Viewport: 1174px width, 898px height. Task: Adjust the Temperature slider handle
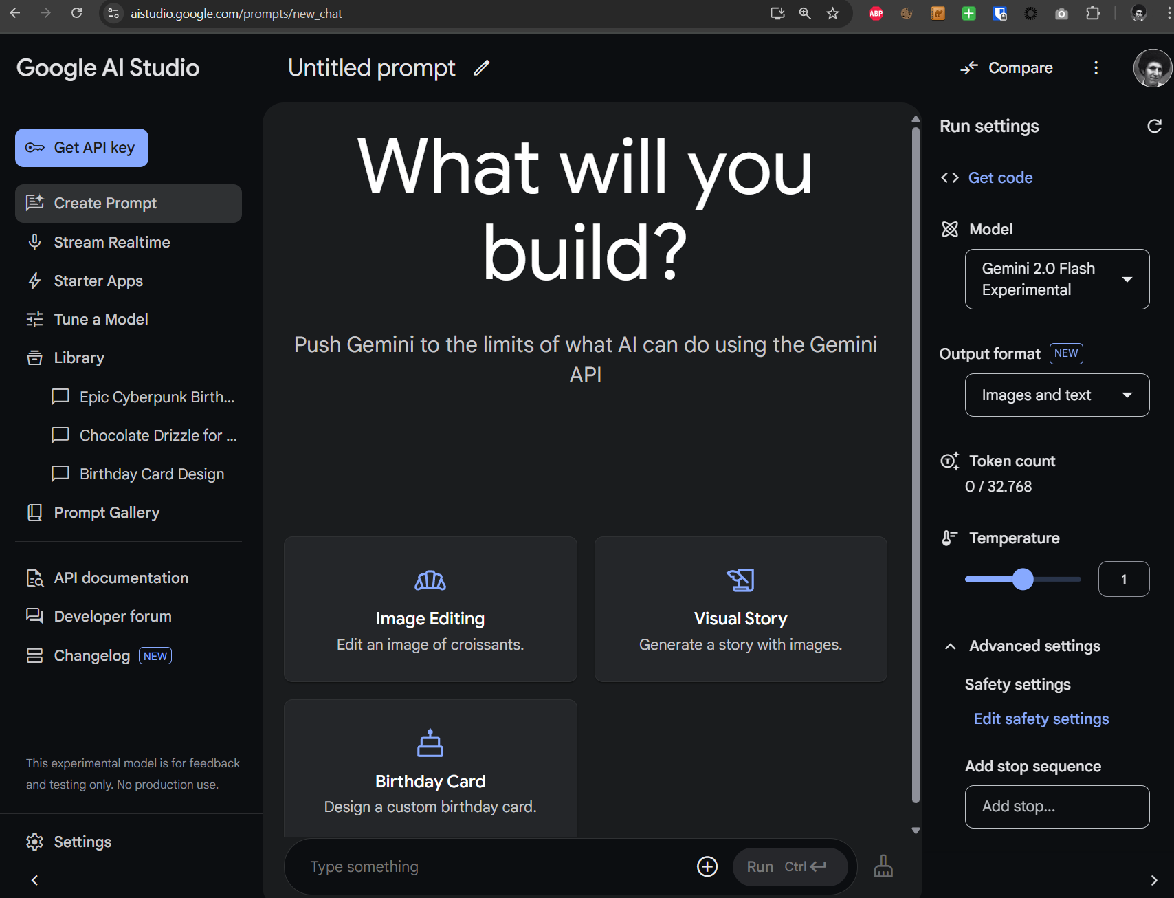1023,579
